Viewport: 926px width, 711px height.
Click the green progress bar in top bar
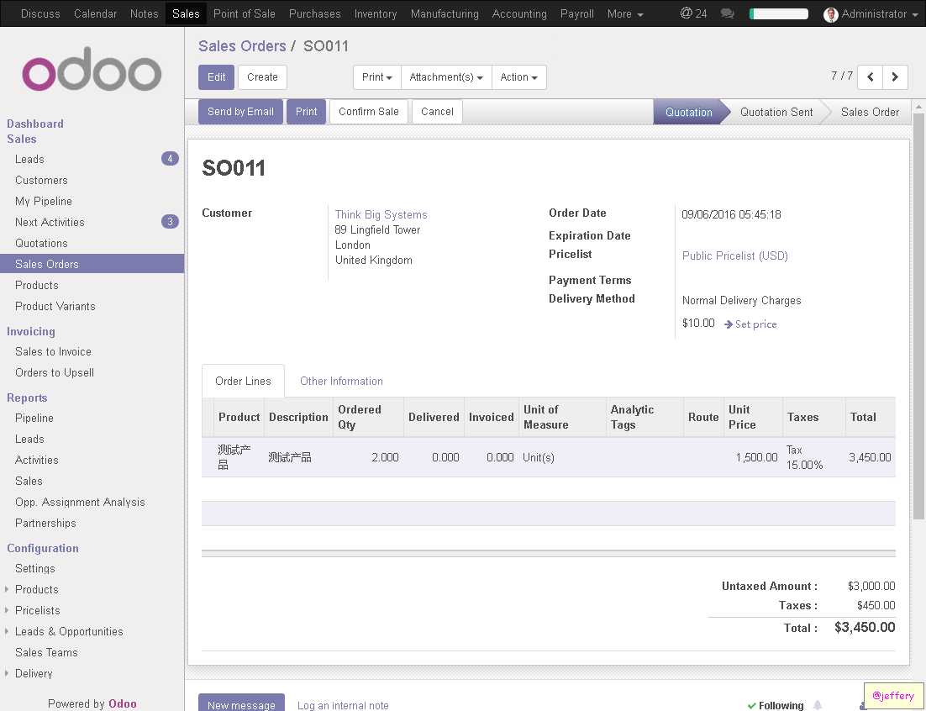tap(778, 13)
